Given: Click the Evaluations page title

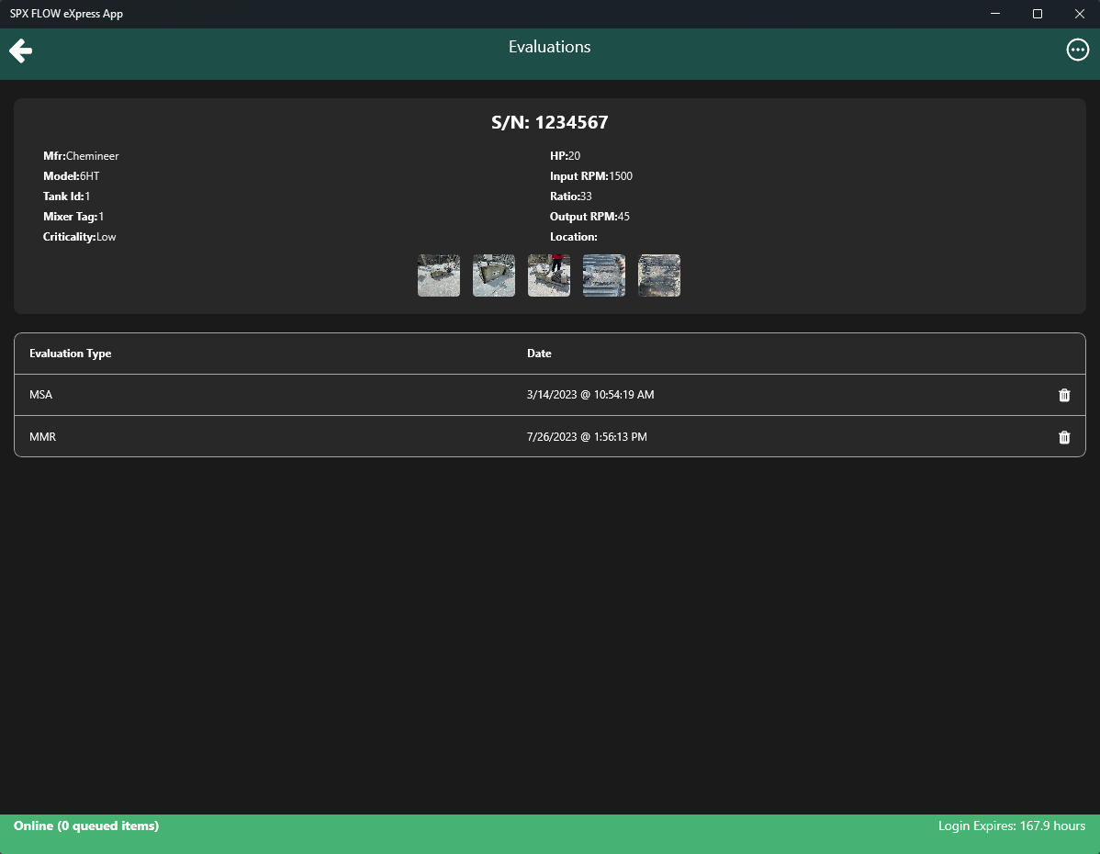Looking at the screenshot, I should click(x=549, y=47).
